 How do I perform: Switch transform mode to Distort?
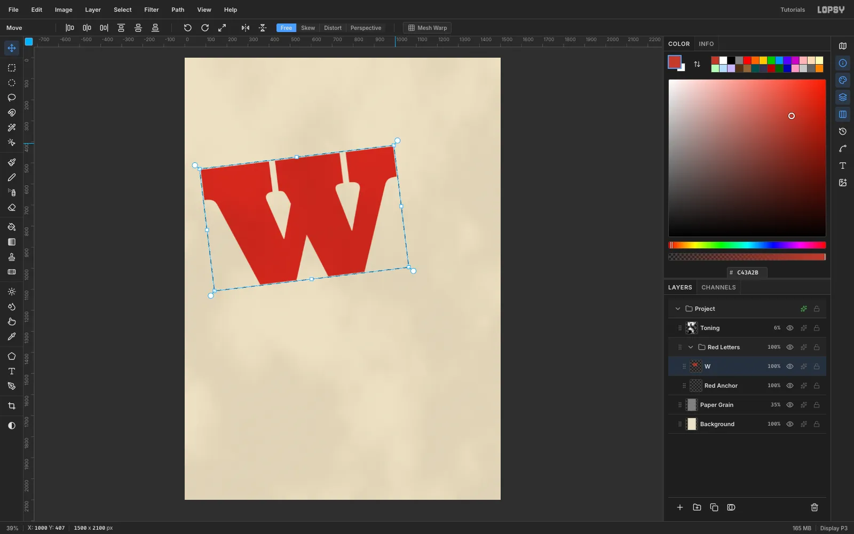coord(333,28)
